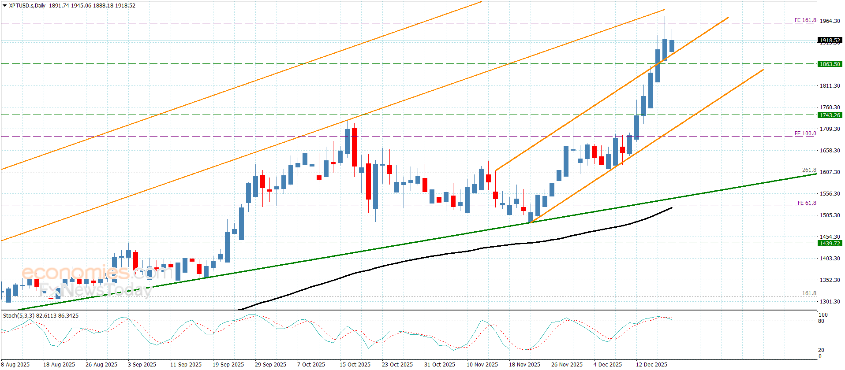Click the 1964.30 price axis value
This screenshot has width=845, height=370.
tap(830, 21)
